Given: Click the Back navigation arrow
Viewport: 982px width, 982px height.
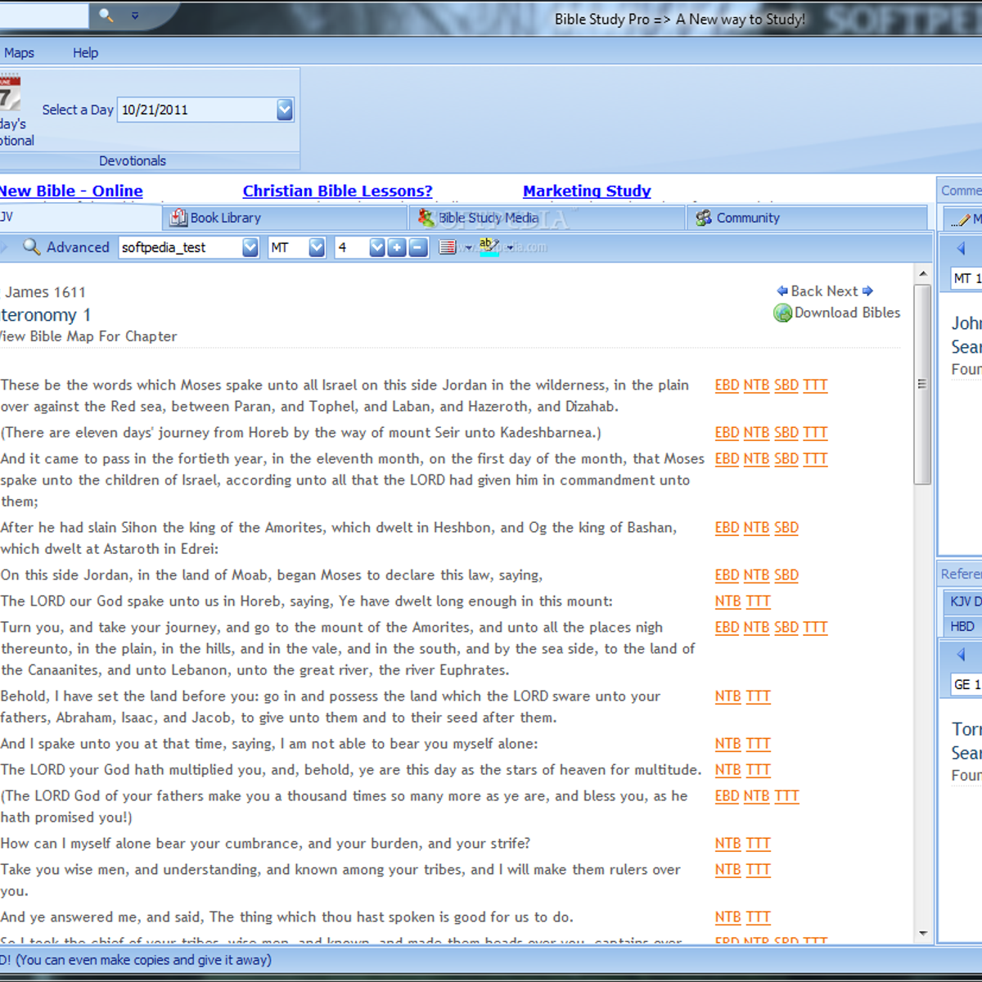Looking at the screenshot, I should click(x=783, y=291).
